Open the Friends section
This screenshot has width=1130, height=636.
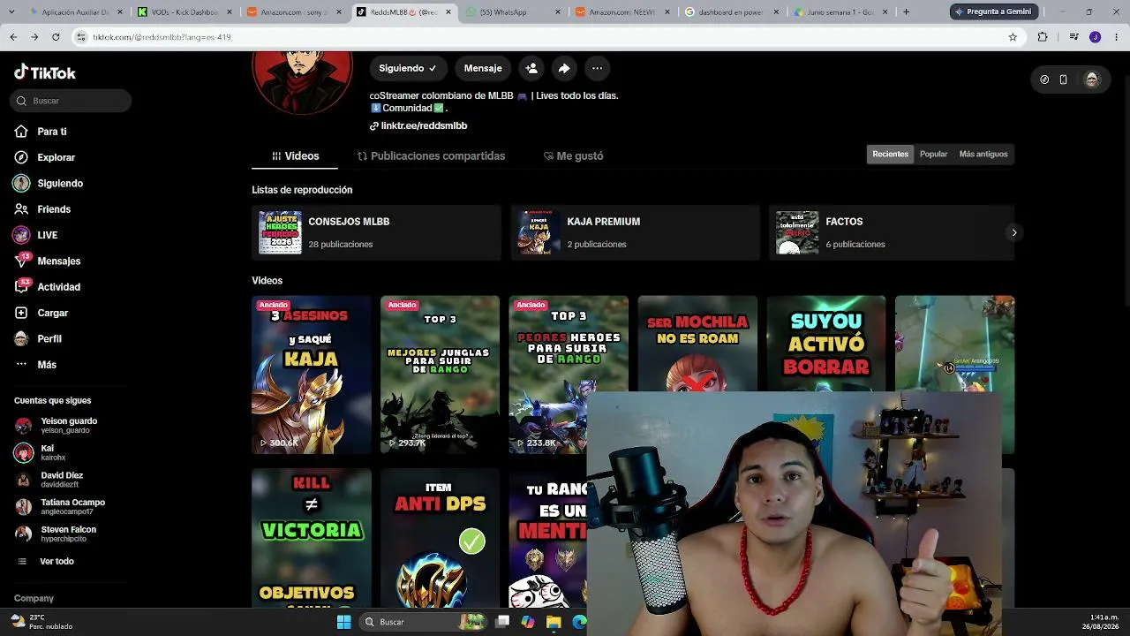tap(42, 209)
